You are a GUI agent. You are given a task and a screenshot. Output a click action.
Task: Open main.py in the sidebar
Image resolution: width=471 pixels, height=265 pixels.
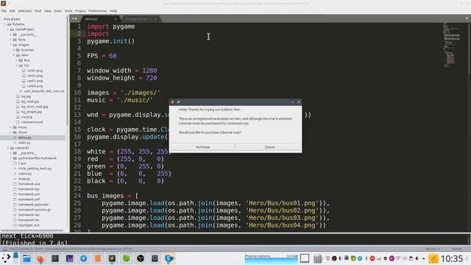pyautogui.click(x=24, y=143)
